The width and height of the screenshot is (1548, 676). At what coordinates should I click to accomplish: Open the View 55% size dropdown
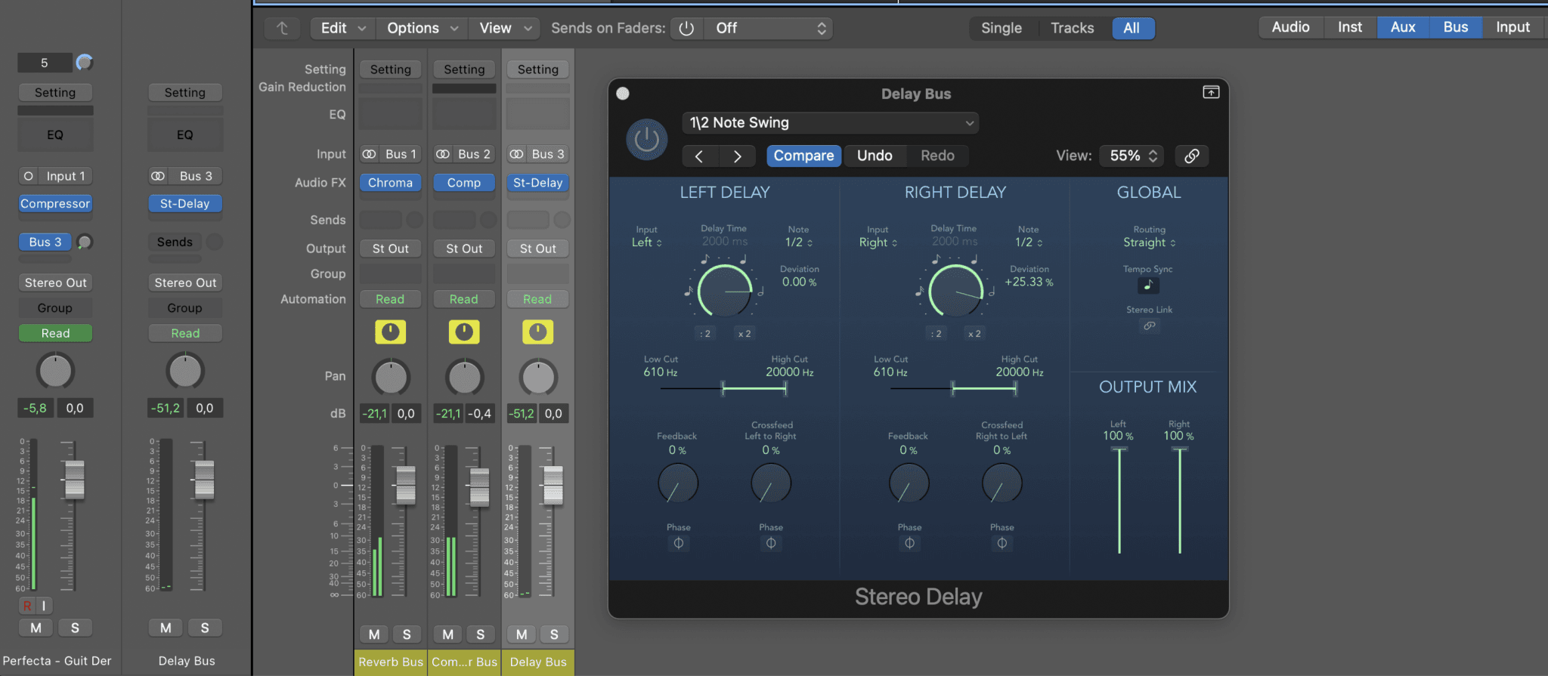(1132, 156)
